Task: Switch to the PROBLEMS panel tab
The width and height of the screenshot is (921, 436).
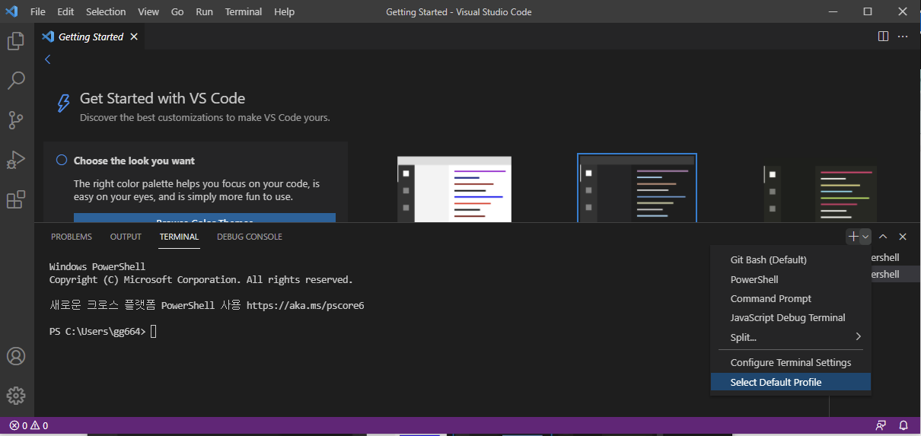Action: (x=72, y=237)
